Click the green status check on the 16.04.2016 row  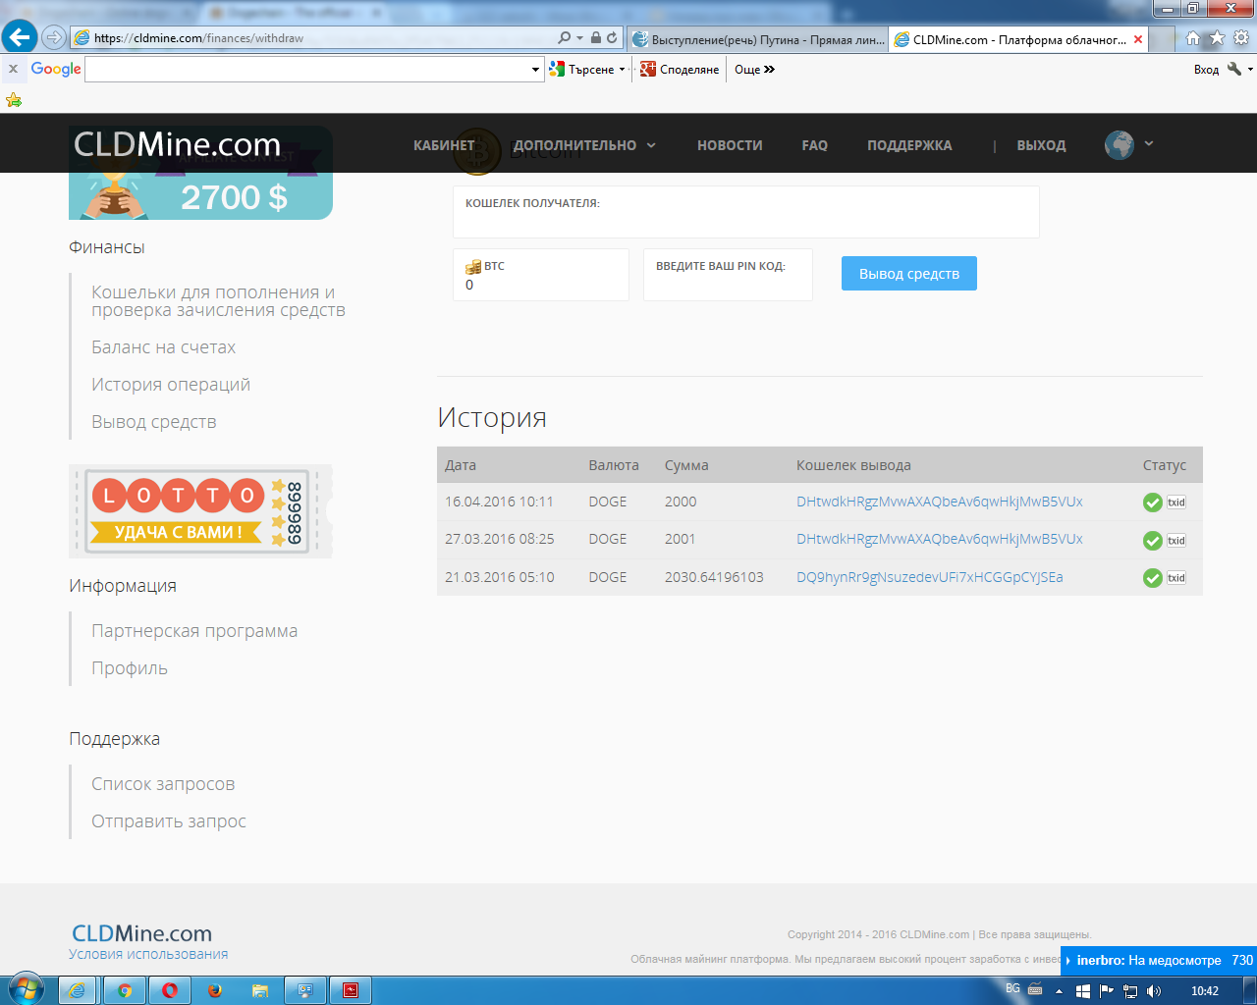coord(1153,502)
